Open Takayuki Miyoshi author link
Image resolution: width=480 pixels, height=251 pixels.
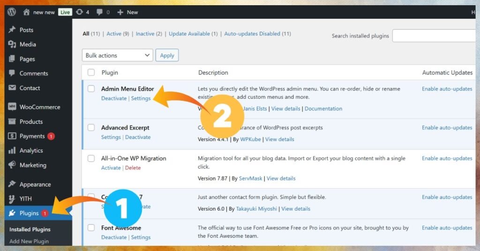(x=256, y=208)
